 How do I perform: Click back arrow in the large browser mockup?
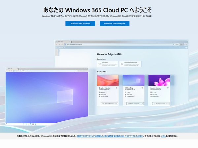56,44
